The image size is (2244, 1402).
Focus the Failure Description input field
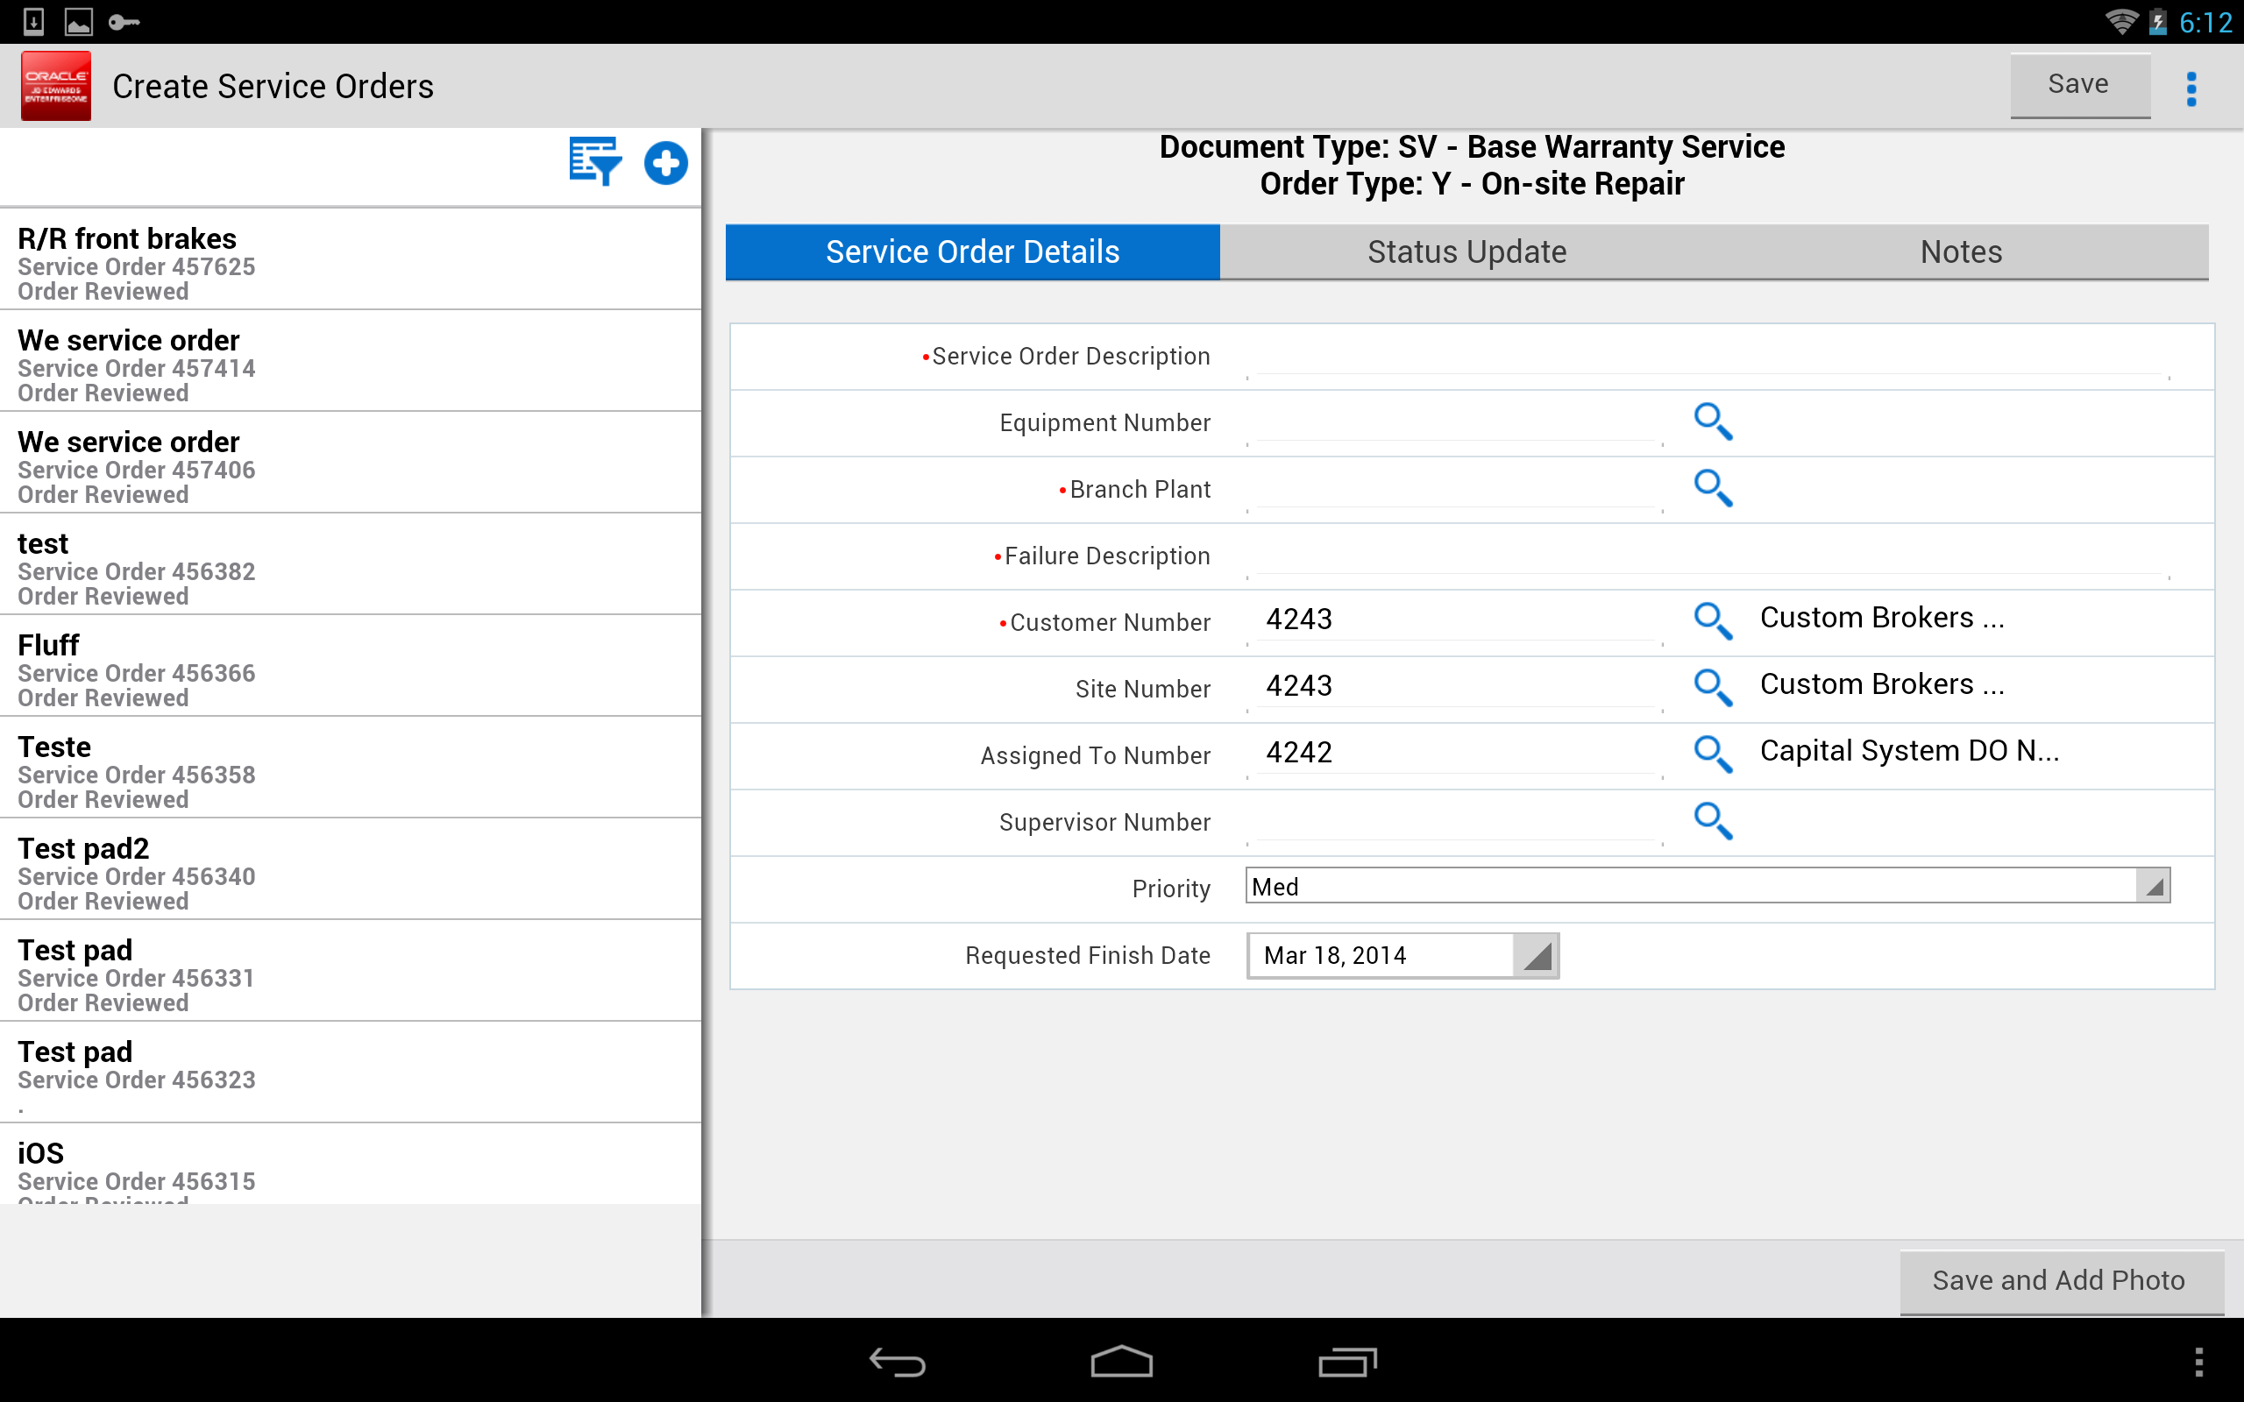(x=1708, y=556)
